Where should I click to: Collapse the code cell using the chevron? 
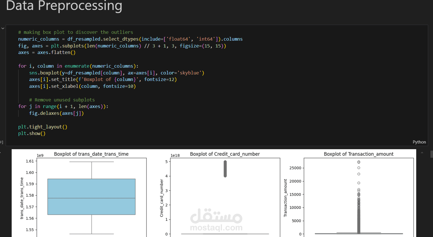[3, 28]
